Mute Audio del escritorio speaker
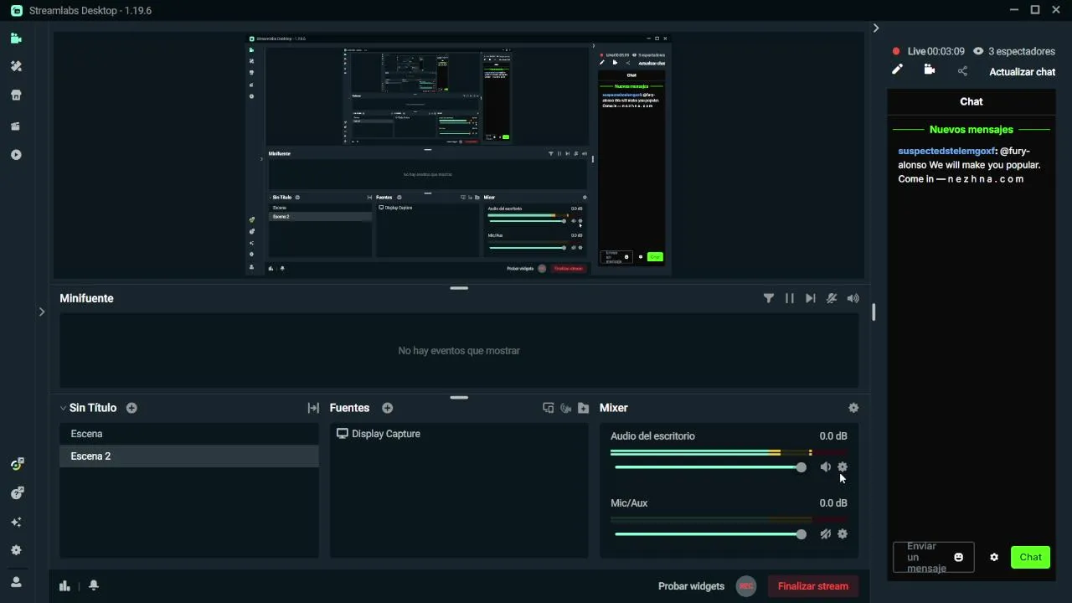1072x603 pixels. point(825,467)
